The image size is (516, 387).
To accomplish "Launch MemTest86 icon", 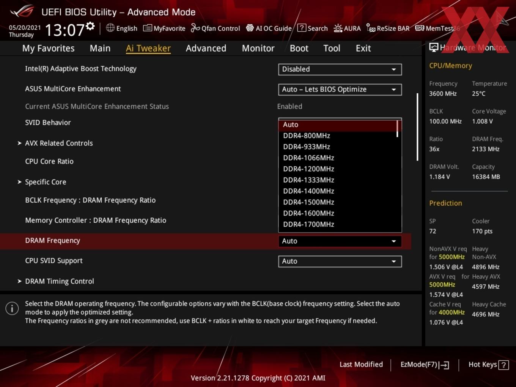I will tap(420, 28).
